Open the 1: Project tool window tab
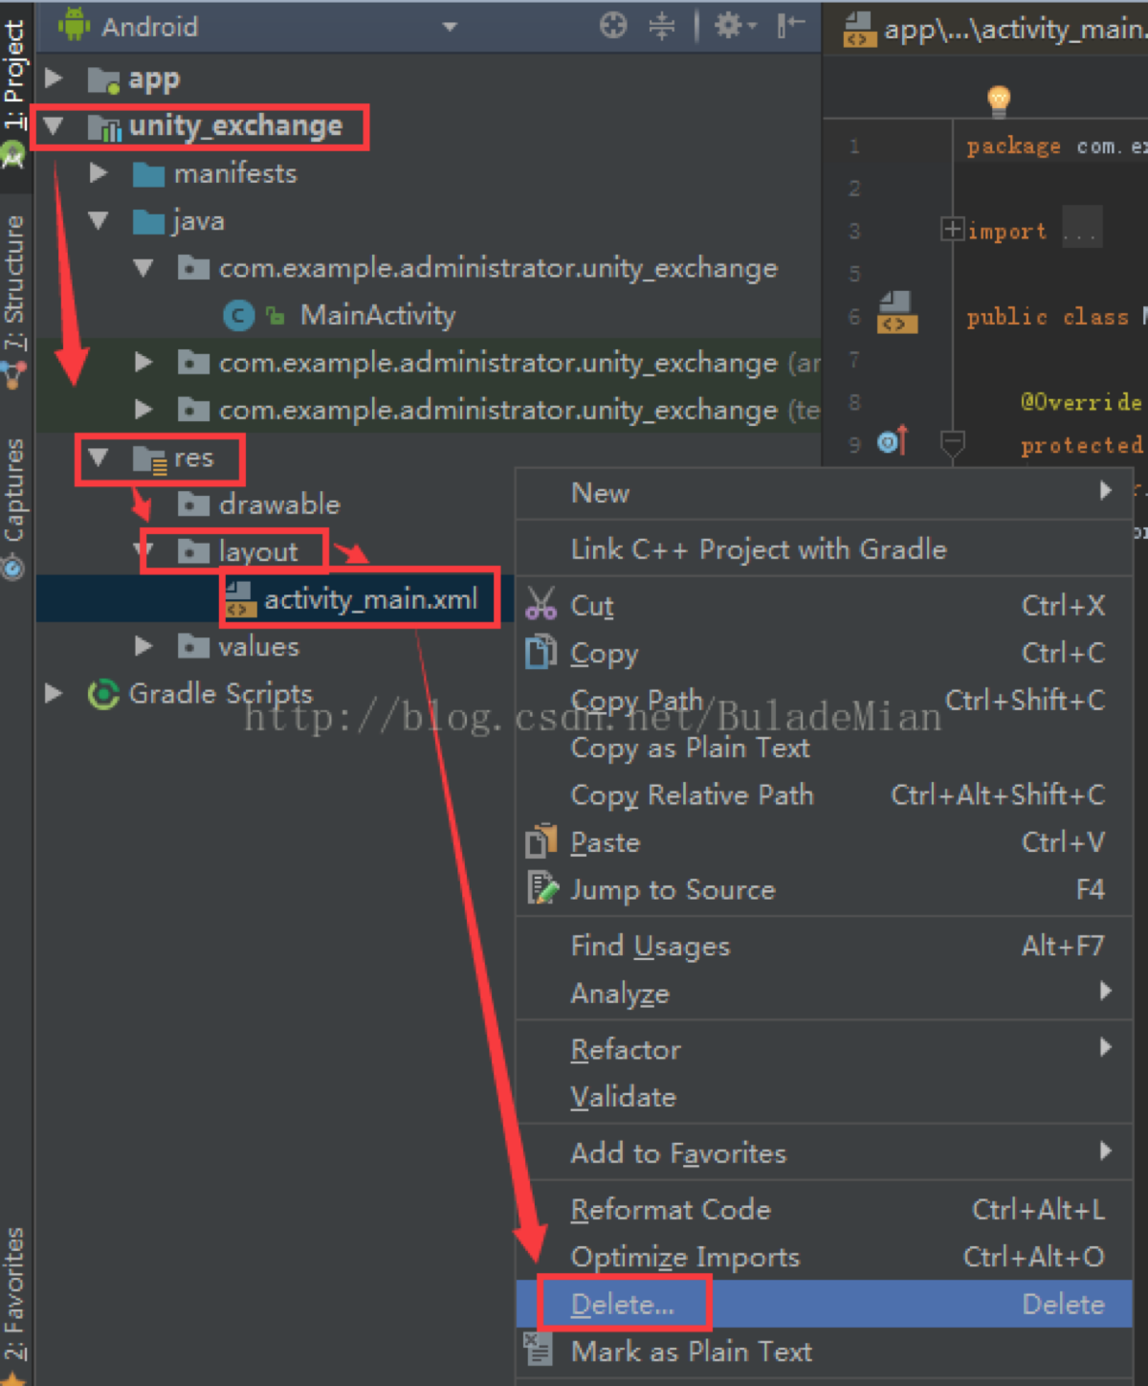The height and width of the screenshot is (1386, 1148). (14, 75)
